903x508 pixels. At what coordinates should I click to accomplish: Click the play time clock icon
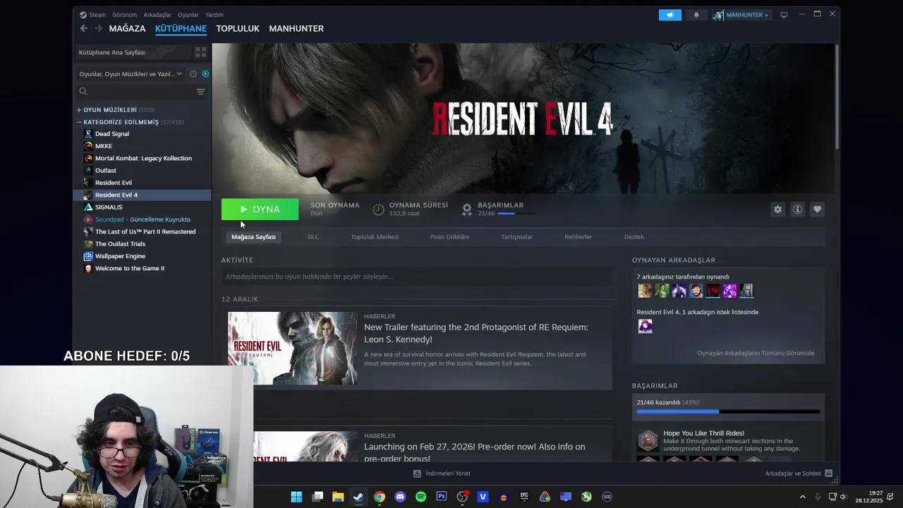(x=378, y=210)
